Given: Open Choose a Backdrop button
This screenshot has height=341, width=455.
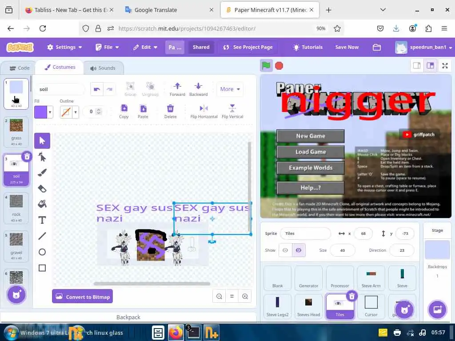Looking at the screenshot, I should point(437,309).
